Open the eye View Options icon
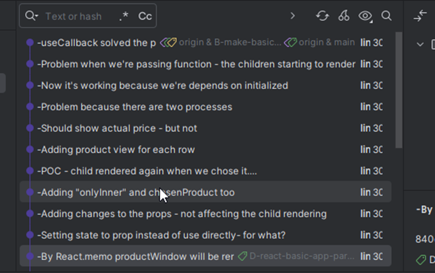 [x=365, y=16]
